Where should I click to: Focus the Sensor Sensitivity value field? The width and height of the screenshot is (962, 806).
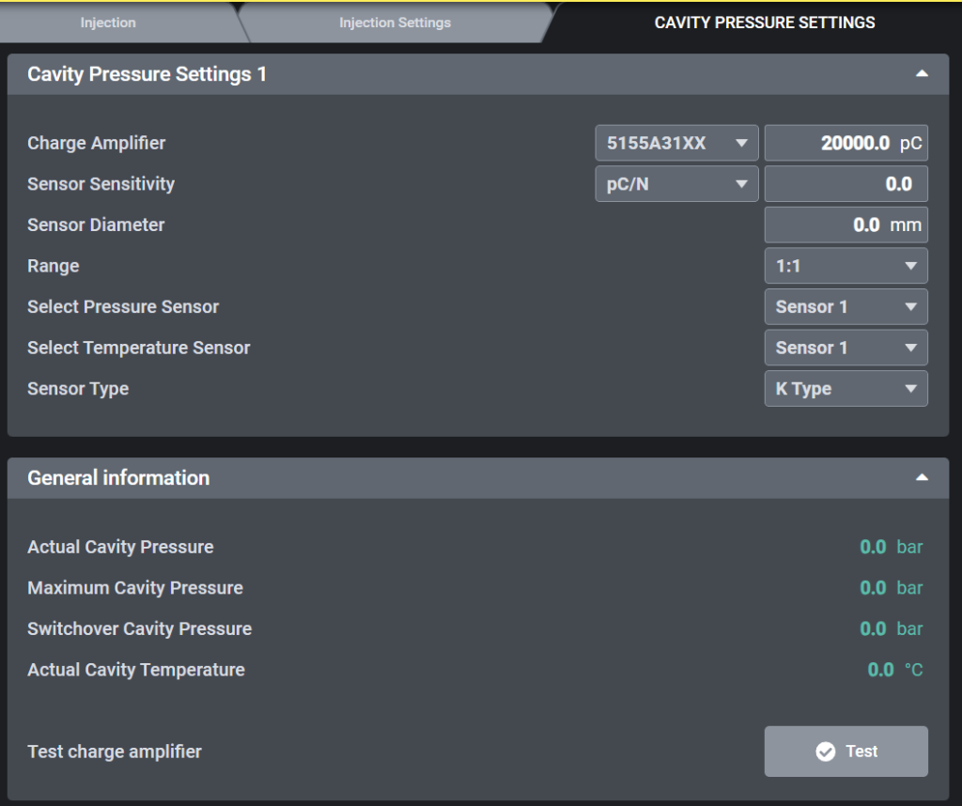point(845,184)
